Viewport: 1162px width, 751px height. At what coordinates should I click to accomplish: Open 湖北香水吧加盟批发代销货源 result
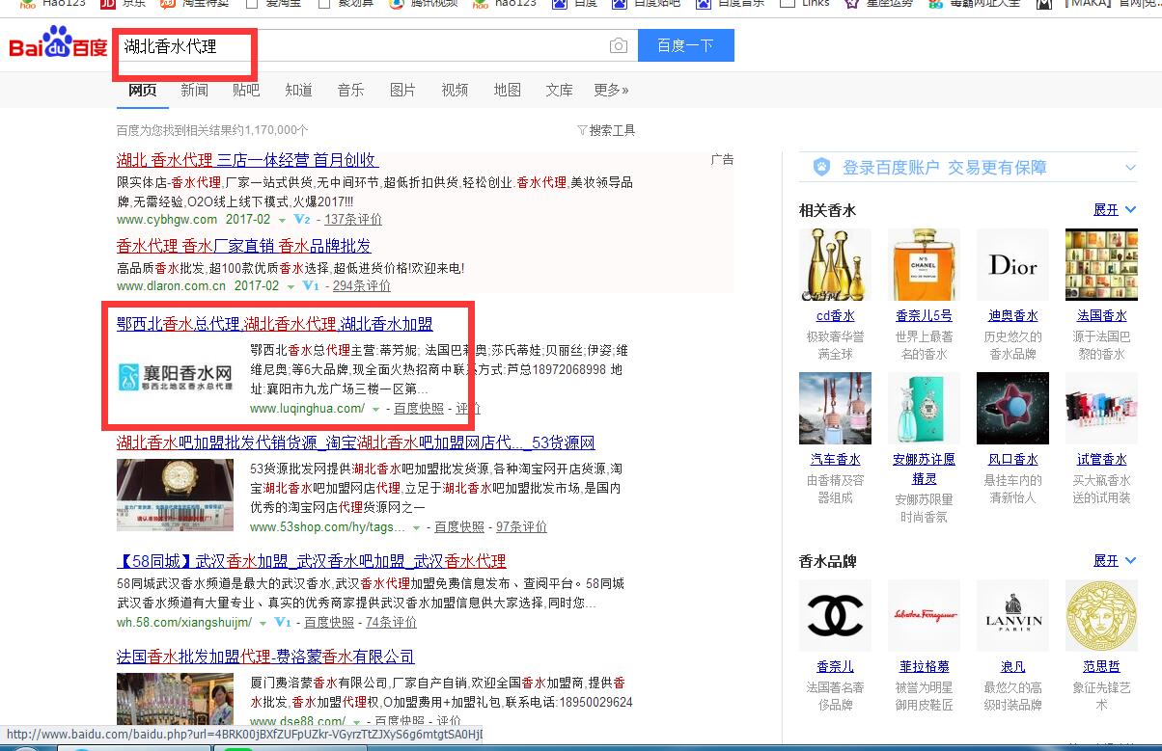coord(356,443)
